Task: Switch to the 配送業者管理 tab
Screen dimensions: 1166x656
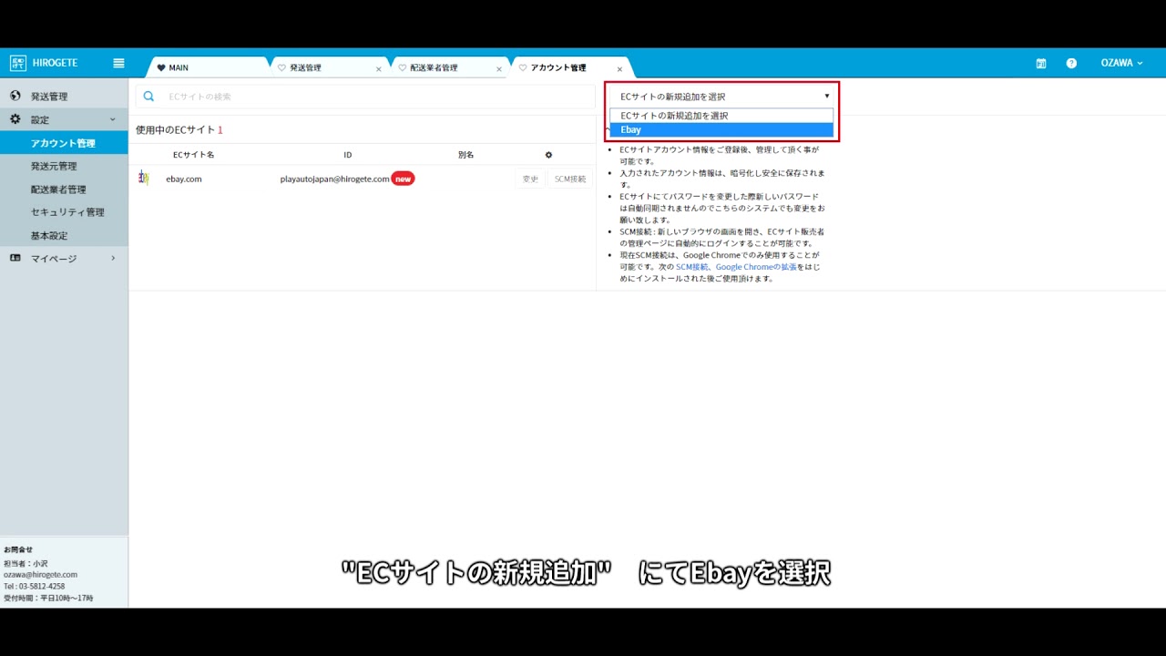Action: pos(449,67)
